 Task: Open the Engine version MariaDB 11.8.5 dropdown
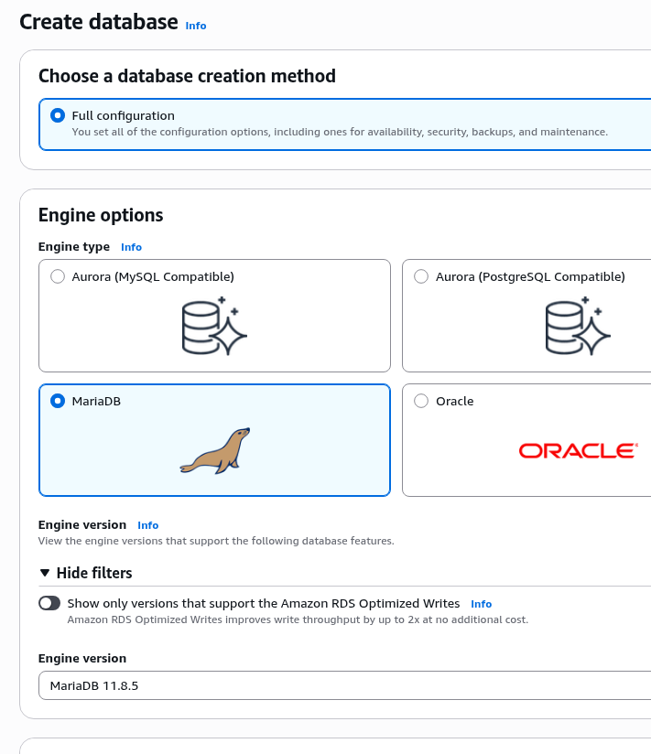click(344, 685)
